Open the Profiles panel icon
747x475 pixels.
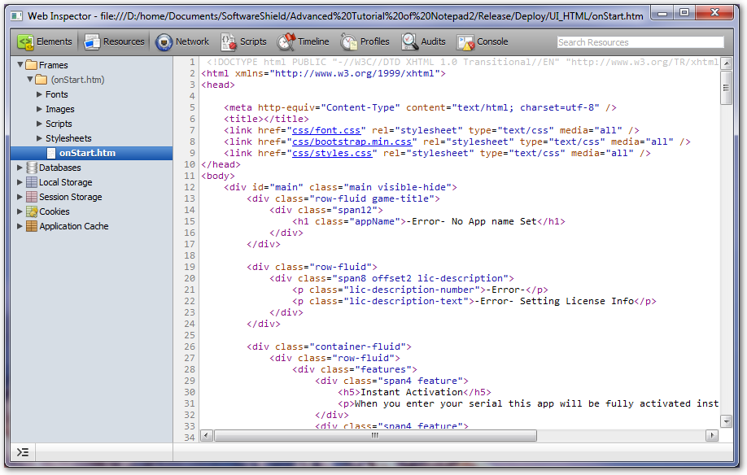click(349, 41)
